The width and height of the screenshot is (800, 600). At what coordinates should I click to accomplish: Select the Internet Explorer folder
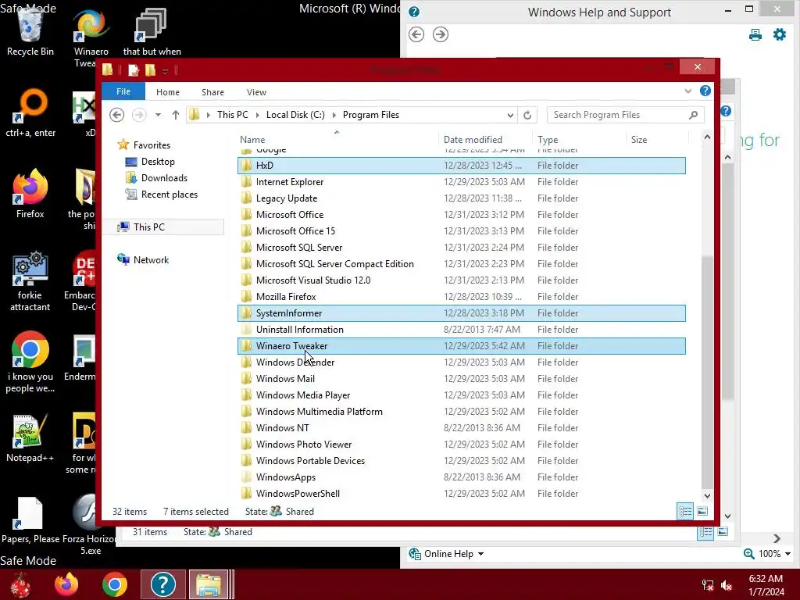(x=462, y=181)
